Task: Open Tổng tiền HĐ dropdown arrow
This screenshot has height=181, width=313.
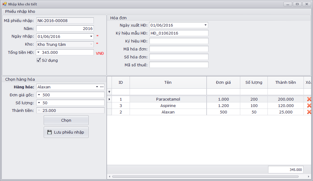Action: coord(39,52)
